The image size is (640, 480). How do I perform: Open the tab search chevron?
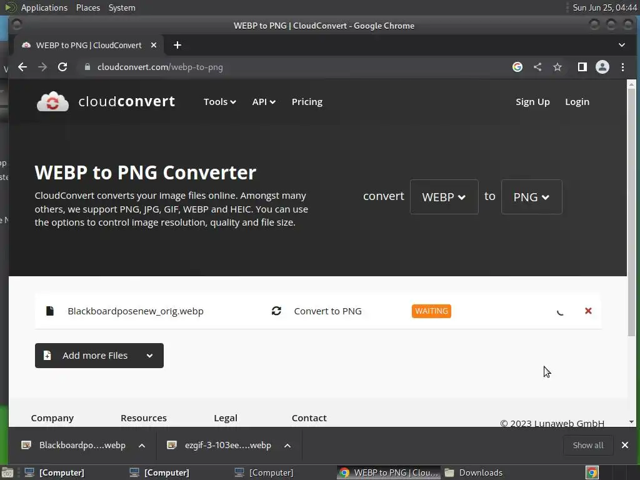click(622, 45)
